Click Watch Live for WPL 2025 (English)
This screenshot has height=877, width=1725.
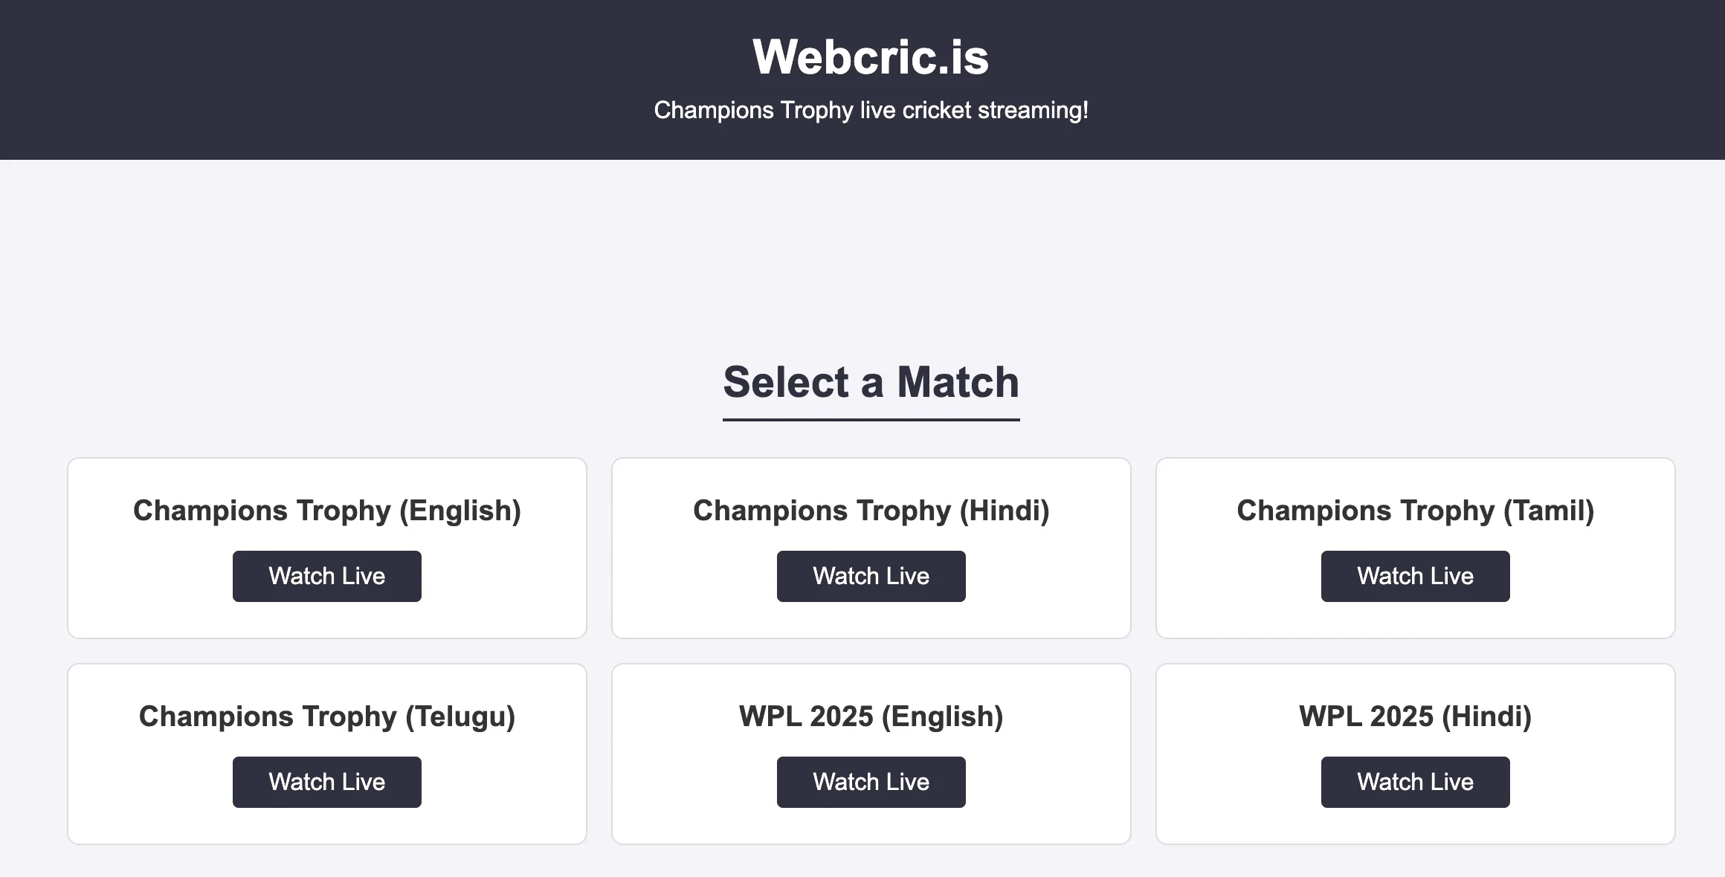pyautogui.click(x=871, y=782)
